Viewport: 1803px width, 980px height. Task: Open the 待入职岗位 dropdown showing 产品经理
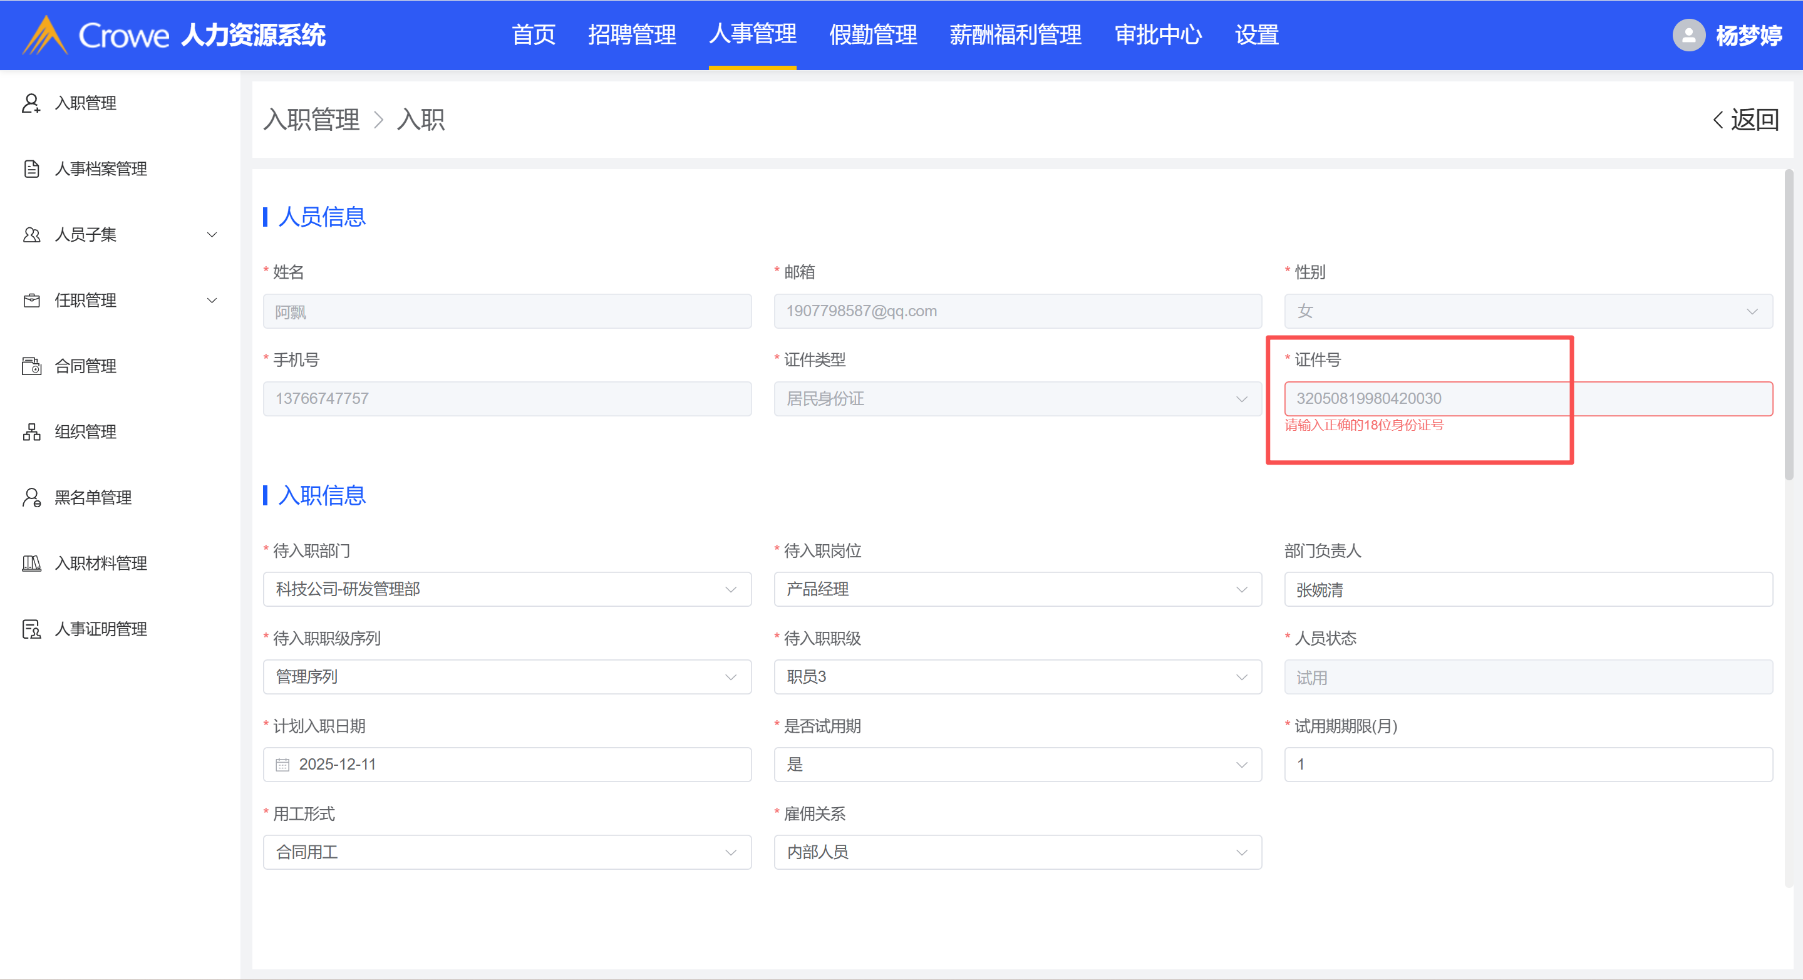pos(1017,589)
